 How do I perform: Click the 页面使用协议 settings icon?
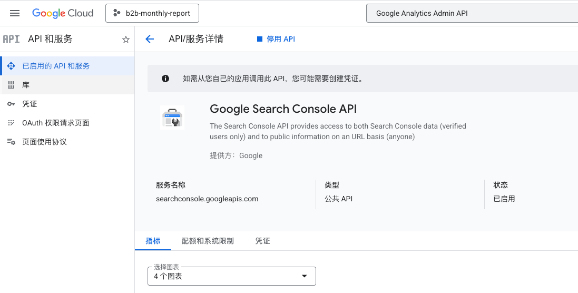tap(11, 142)
